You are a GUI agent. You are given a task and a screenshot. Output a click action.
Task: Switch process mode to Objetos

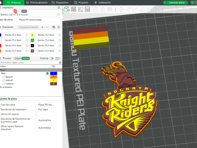(26, 58)
